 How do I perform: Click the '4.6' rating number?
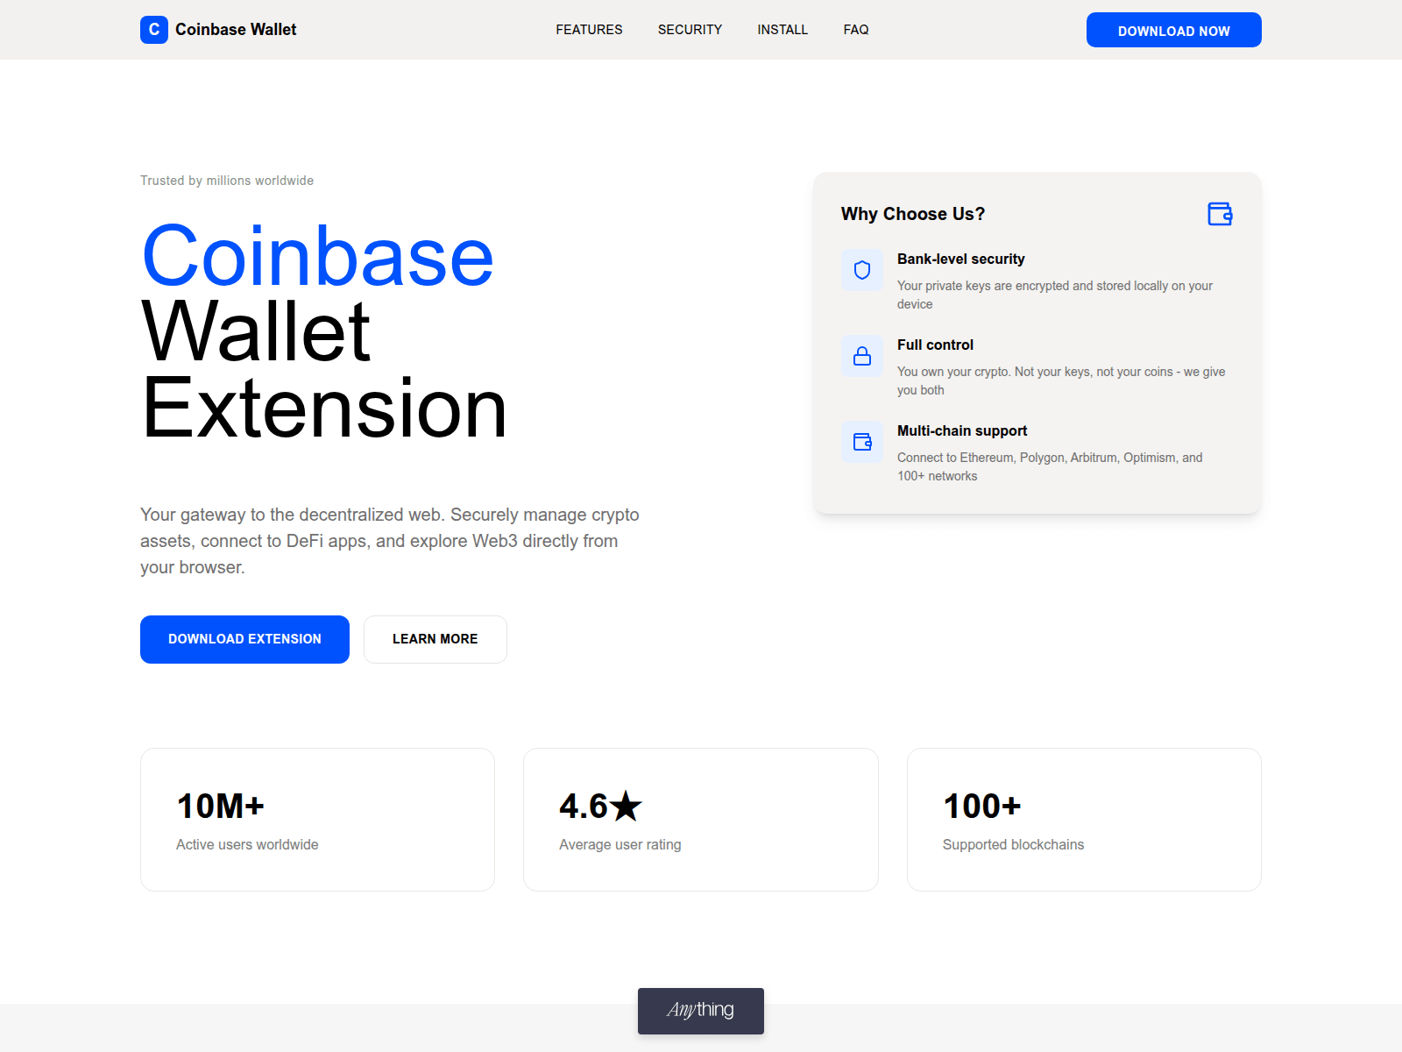click(x=584, y=806)
